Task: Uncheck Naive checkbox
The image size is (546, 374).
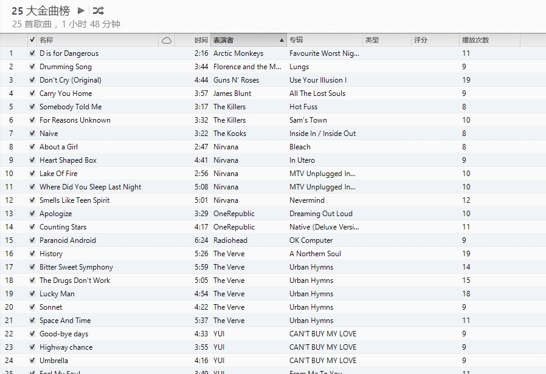Action: tap(32, 133)
